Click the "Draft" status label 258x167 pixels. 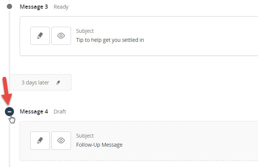pyautogui.click(x=60, y=112)
